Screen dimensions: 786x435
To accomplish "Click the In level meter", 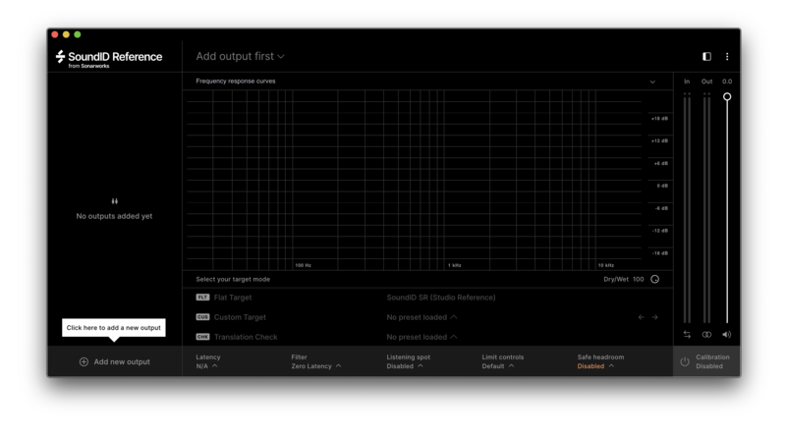I will (x=687, y=208).
